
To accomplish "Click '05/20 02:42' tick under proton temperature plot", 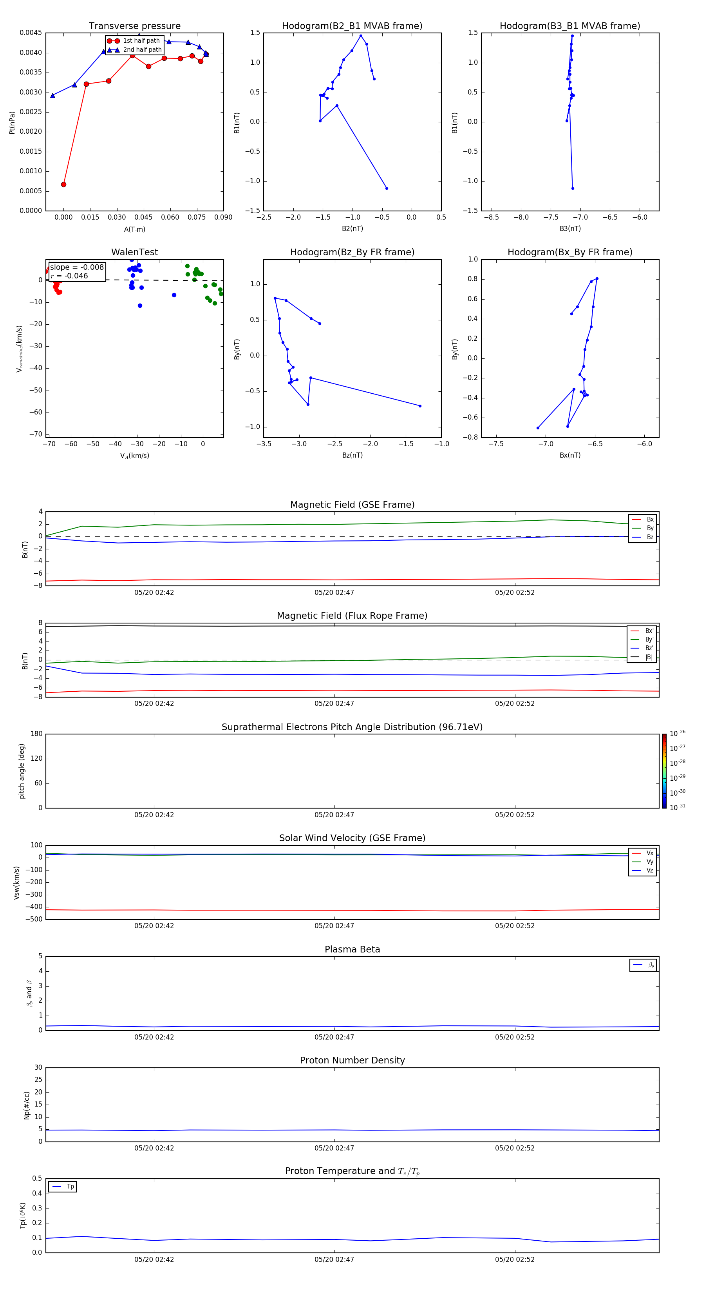I will click(154, 1259).
